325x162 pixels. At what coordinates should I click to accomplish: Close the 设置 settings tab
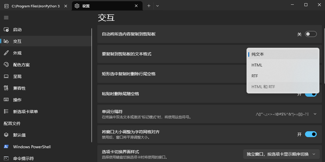coord(136,6)
